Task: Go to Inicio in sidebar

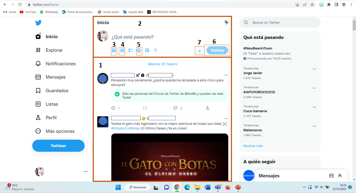Action: [x=47, y=37]
